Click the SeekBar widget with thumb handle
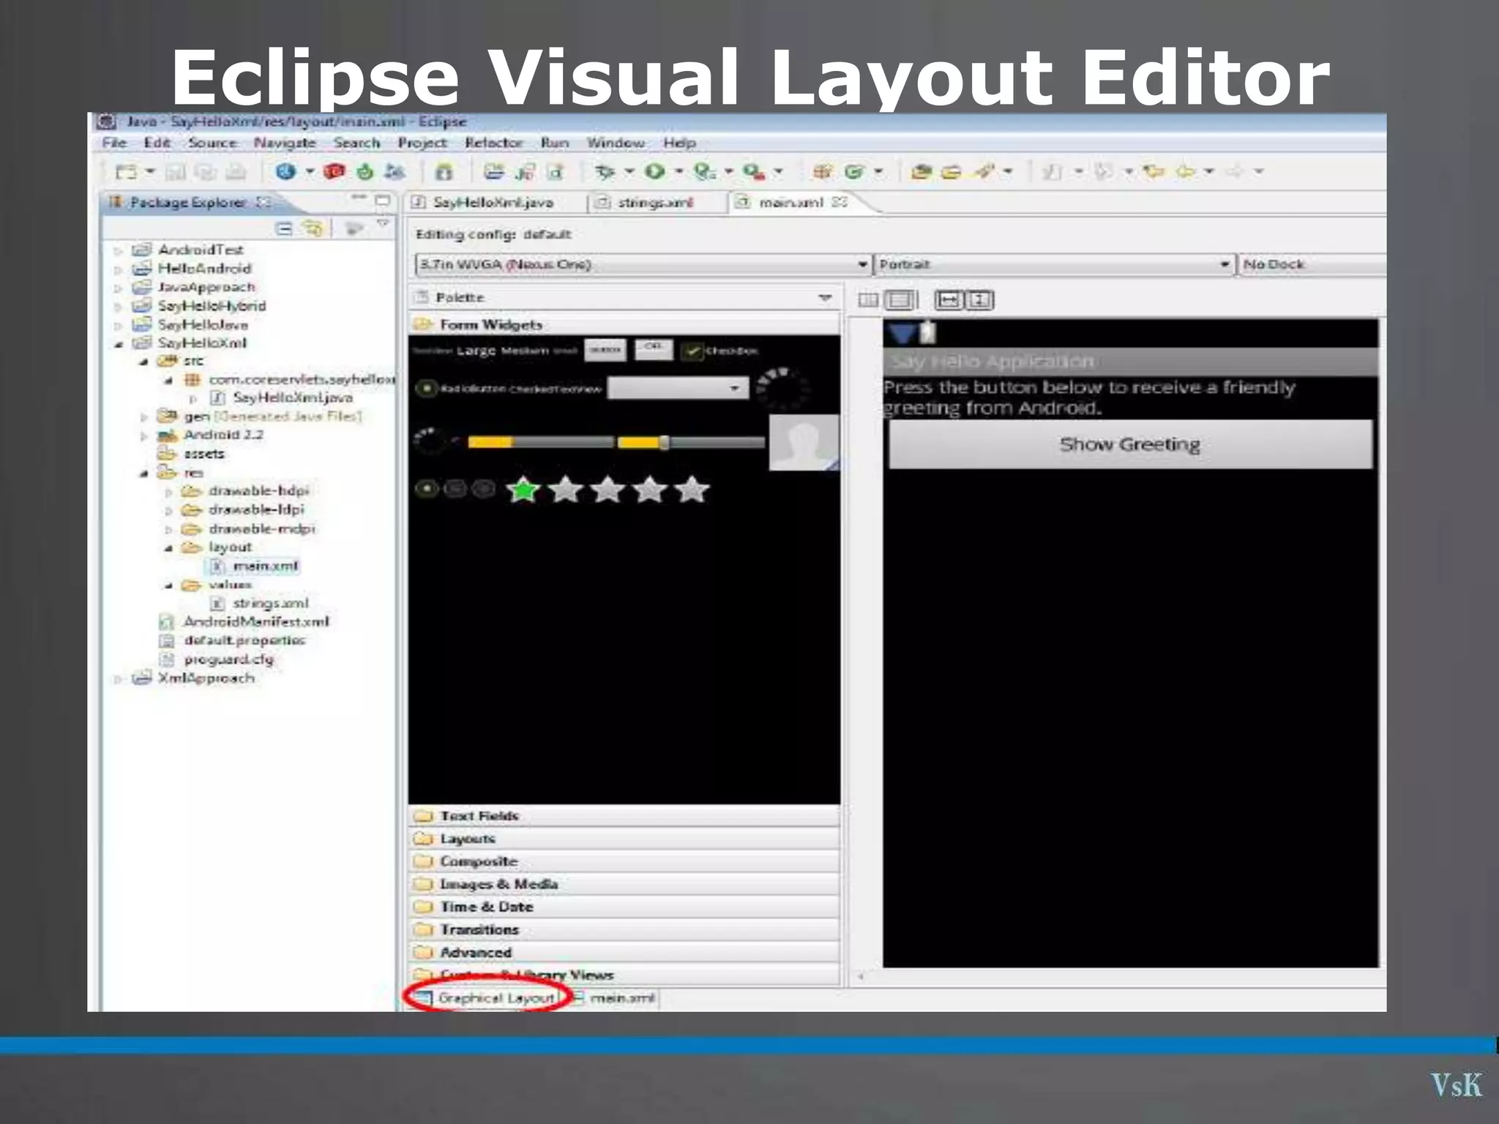This screenshot has height=1124, width=1499. 691,442
